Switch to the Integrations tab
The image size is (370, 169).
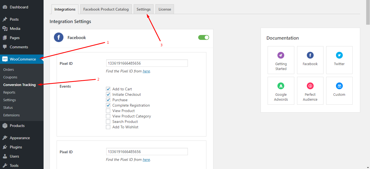65,9
